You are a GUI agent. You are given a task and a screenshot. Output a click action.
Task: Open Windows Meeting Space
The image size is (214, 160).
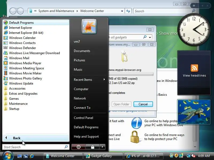click(x=36, y=68)
